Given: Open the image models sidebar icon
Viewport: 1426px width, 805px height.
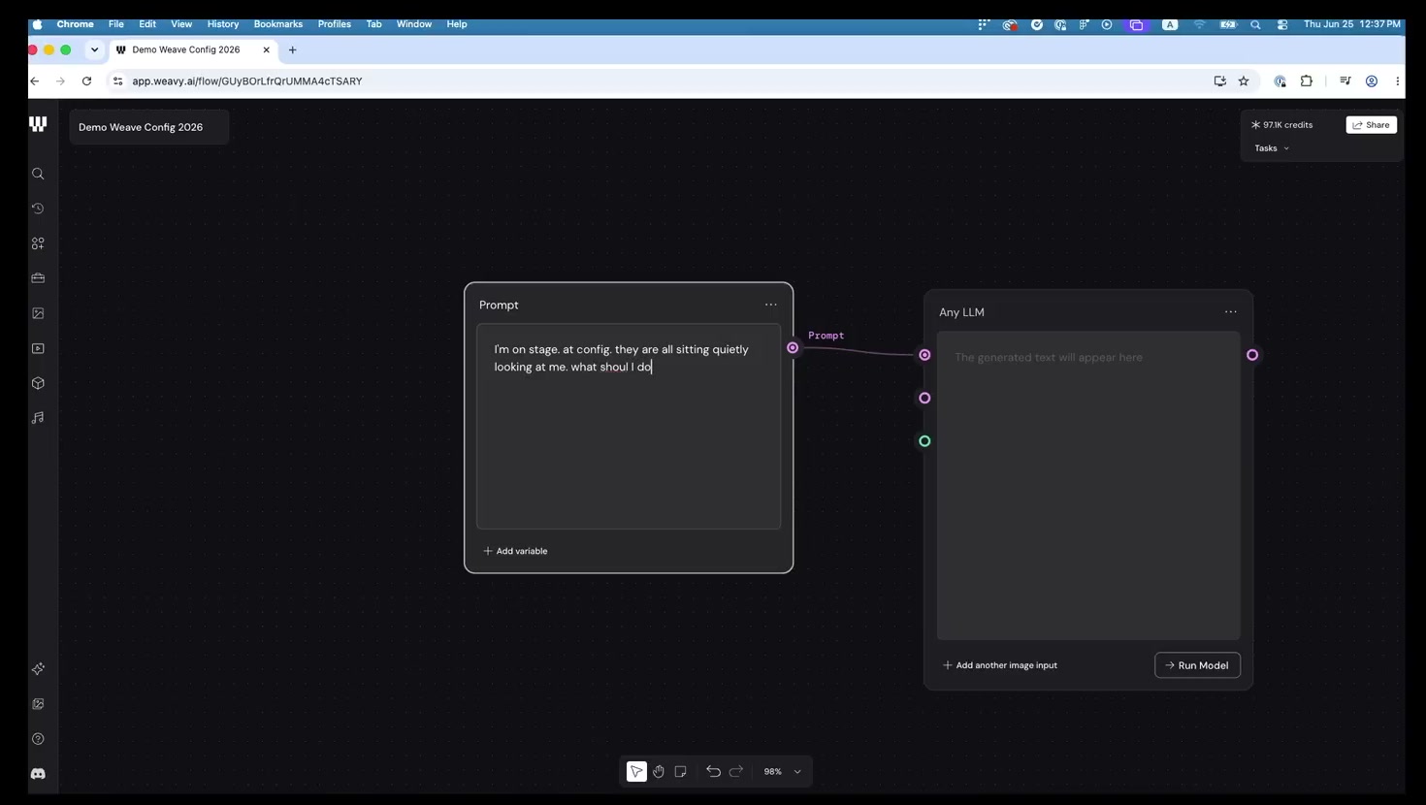Looking at the screenshot, I should (38, 313).
